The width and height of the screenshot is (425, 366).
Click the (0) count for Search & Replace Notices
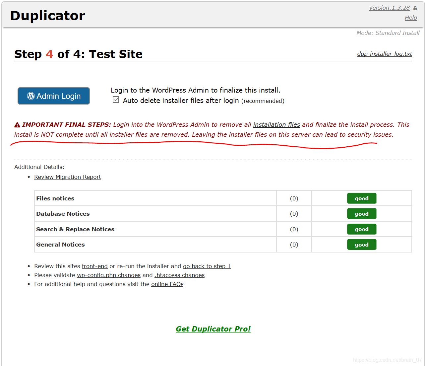tap(294, 229)
